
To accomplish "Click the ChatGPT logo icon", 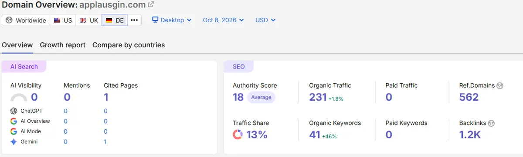I will point(14,111).
